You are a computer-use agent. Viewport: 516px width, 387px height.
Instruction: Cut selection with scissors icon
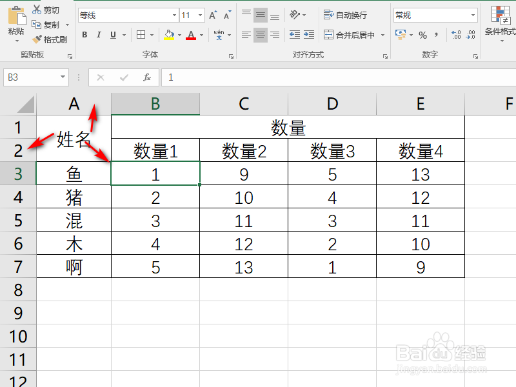click(36, 10)
